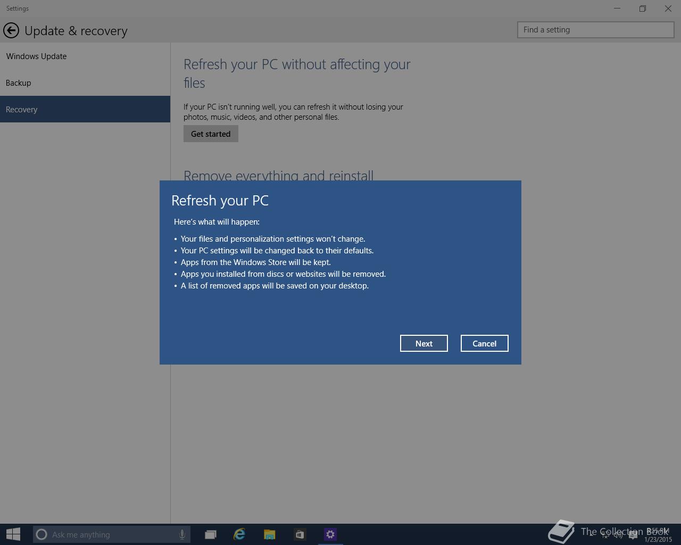
Task: Launch Internet Explorer from taskbar
Action: (x=239, y=534)
